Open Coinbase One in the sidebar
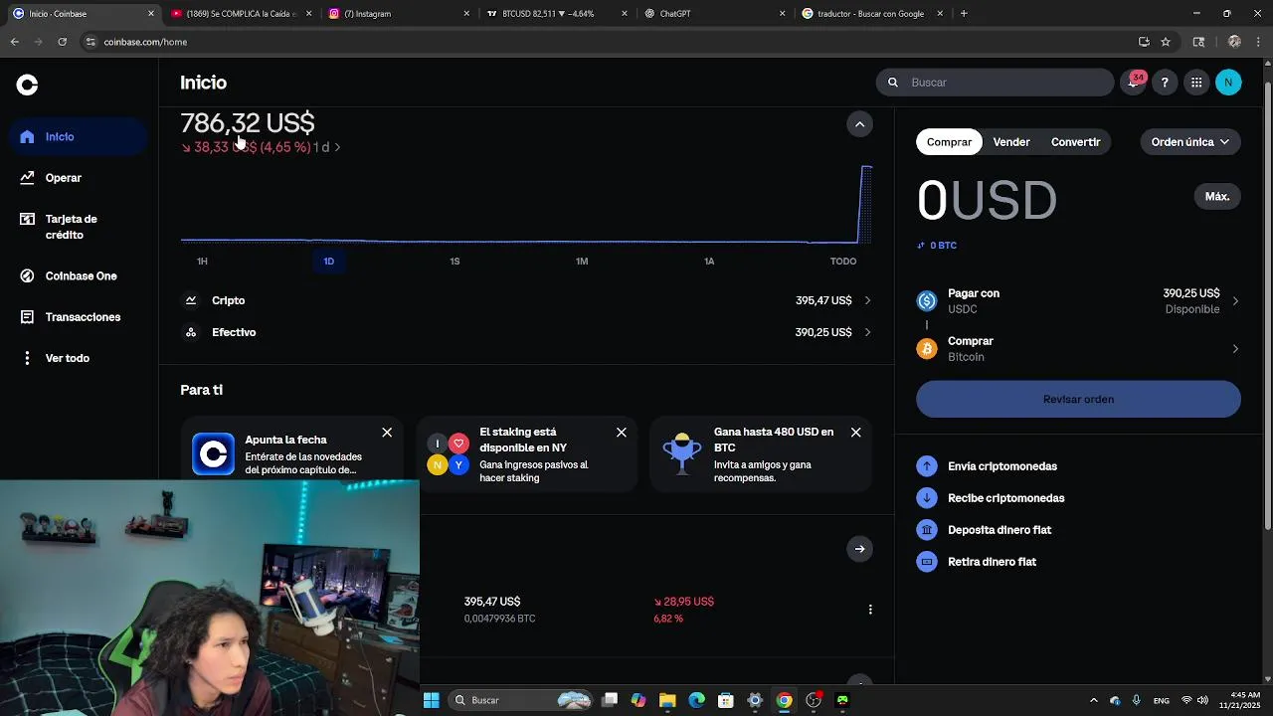This screenshot has height=716, width=1273. click(80, 276)
